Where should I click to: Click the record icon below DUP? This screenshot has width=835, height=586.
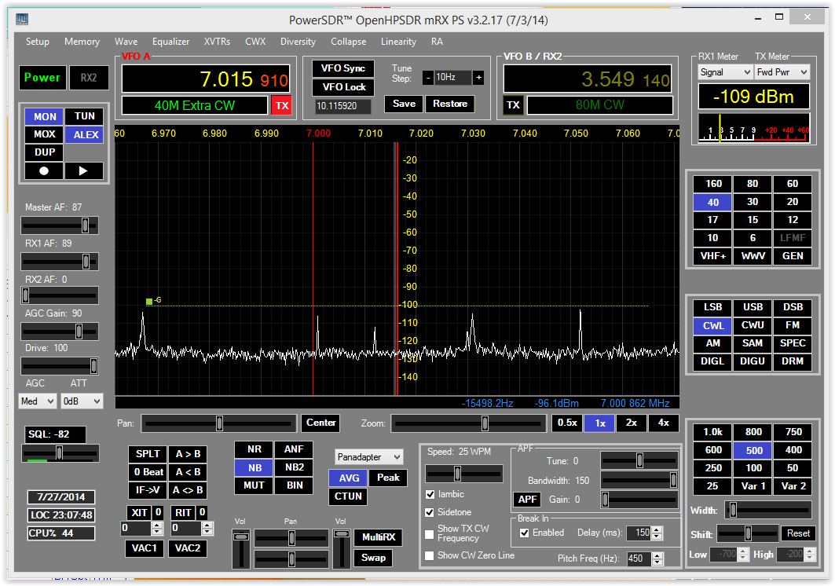point(43,170)
